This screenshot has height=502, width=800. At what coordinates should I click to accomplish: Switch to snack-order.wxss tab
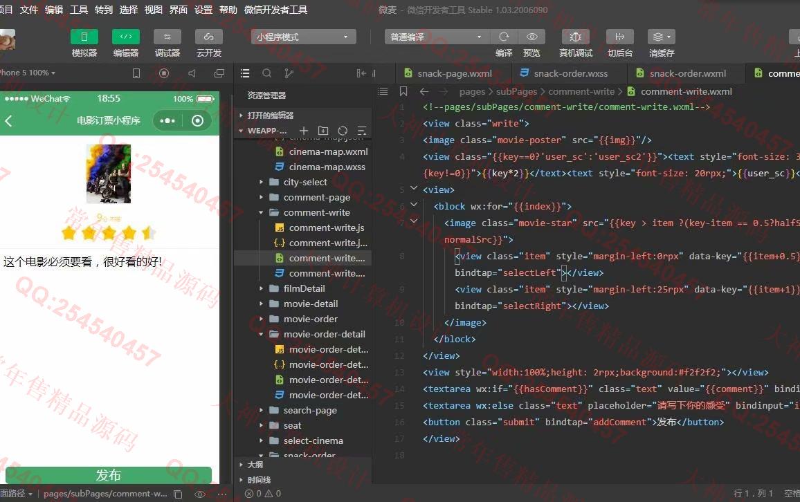click(x=570, y=73)
